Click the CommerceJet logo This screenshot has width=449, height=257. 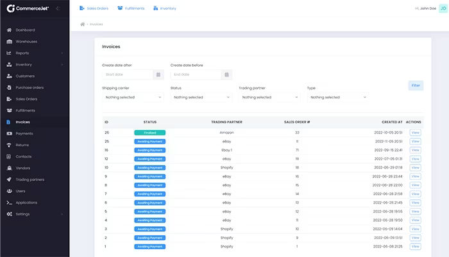(28, 8)
